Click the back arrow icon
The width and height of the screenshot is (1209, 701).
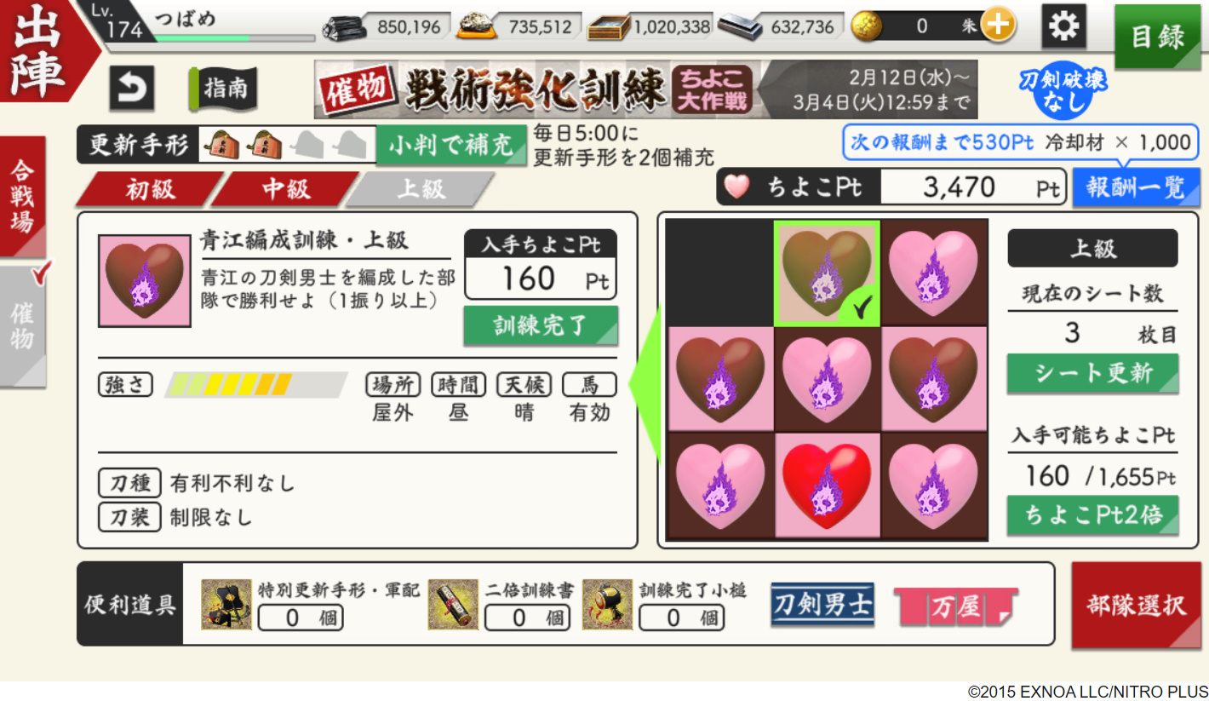tap(131, 89)
